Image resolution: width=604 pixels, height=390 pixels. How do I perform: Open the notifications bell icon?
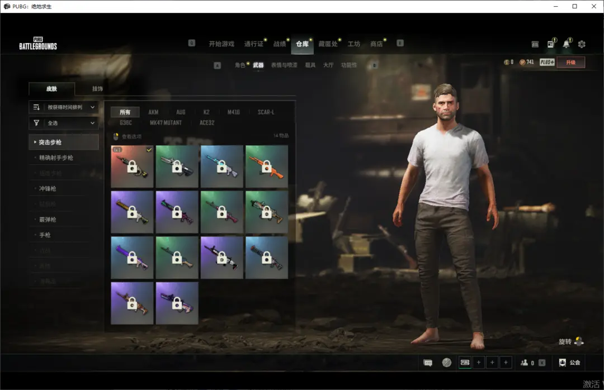(566, 44)
